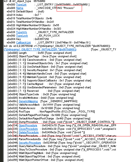
Task: Click RetainAccess 0x101000 row
Action: (44, 108)
